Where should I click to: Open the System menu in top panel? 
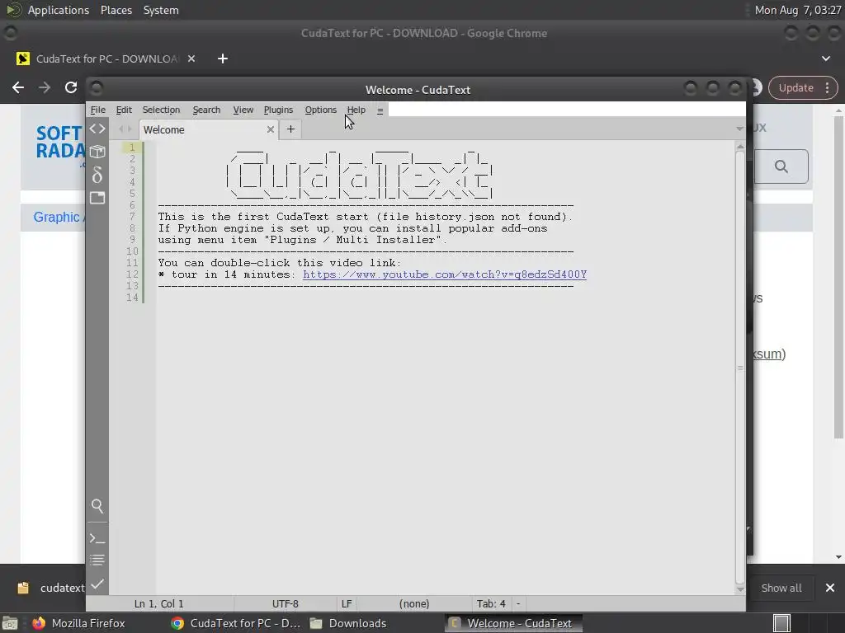[x=161, y=10]
